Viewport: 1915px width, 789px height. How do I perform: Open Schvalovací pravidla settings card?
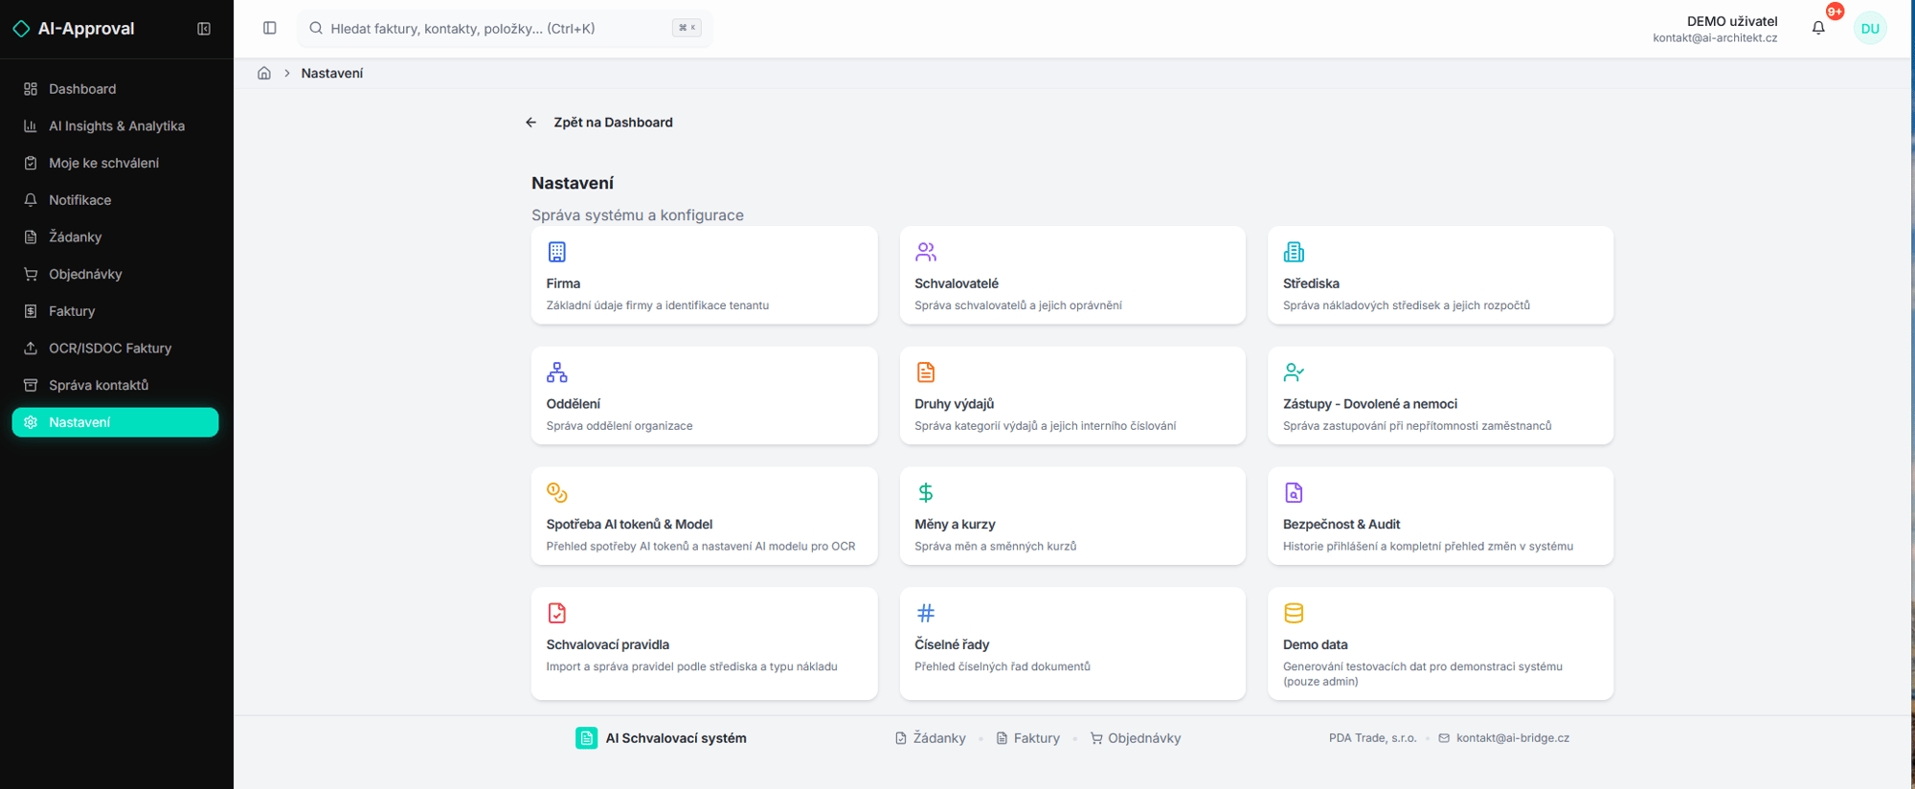coord(704,642)
